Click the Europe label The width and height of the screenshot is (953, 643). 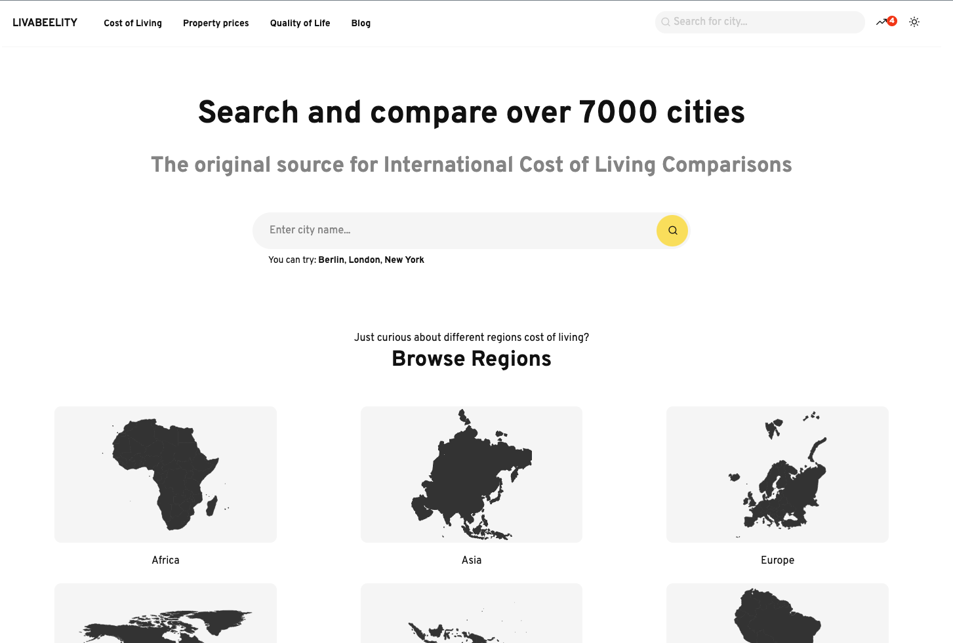coord(777,560)
